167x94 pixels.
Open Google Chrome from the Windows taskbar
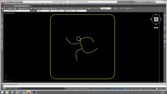(x=23, y=92)
